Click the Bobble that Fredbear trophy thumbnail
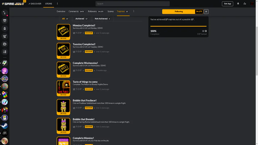258x145 pixels. [x=63, y=107]
